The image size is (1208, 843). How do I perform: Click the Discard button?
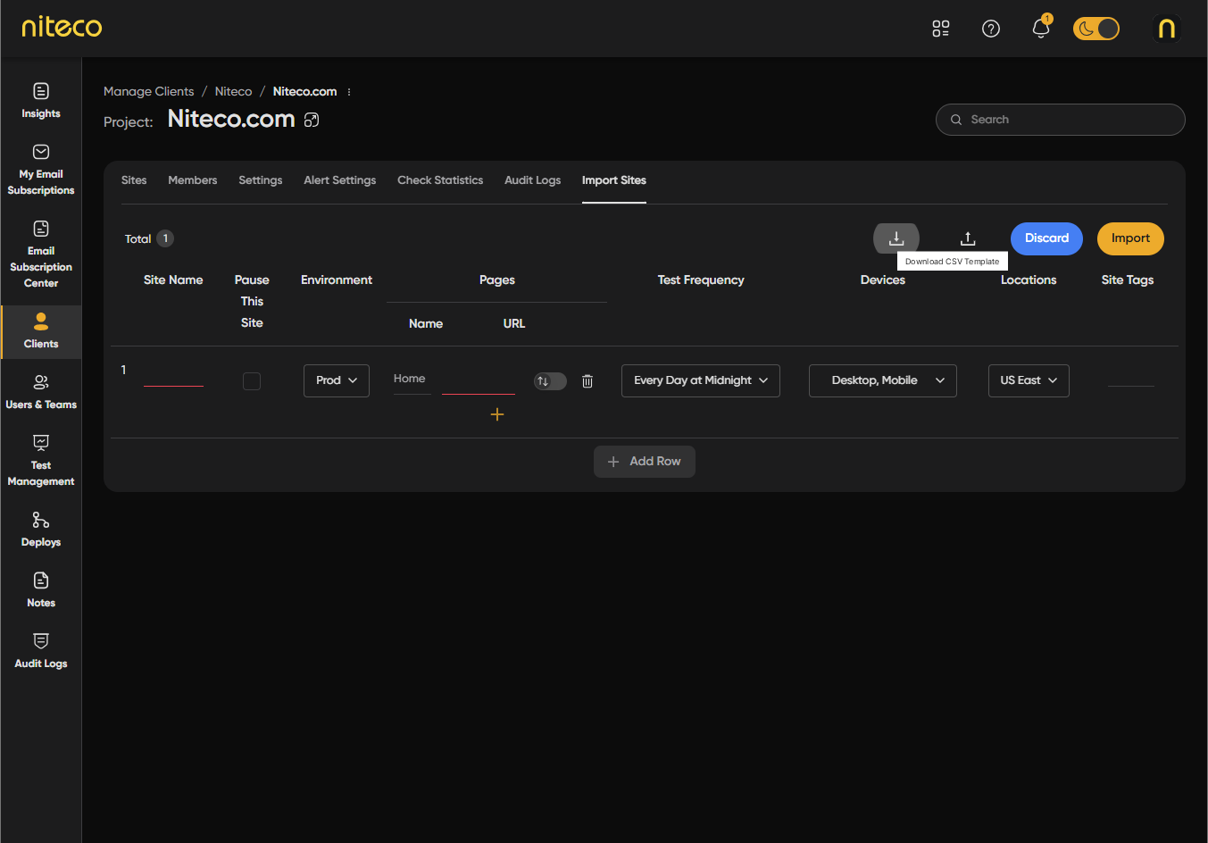click(1046, 238)
